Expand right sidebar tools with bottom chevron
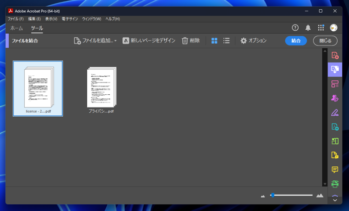This screenshot has width=349, height=211. click(335, 200)
